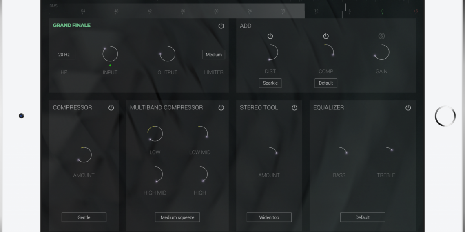Click the EQUALIZER heading
The image size is (465, 232).
pos(329,108)
